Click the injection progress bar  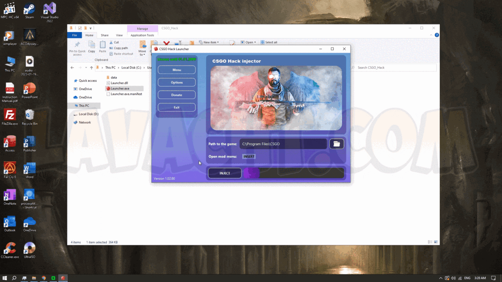pyautogui.click(x=294, y=173)
